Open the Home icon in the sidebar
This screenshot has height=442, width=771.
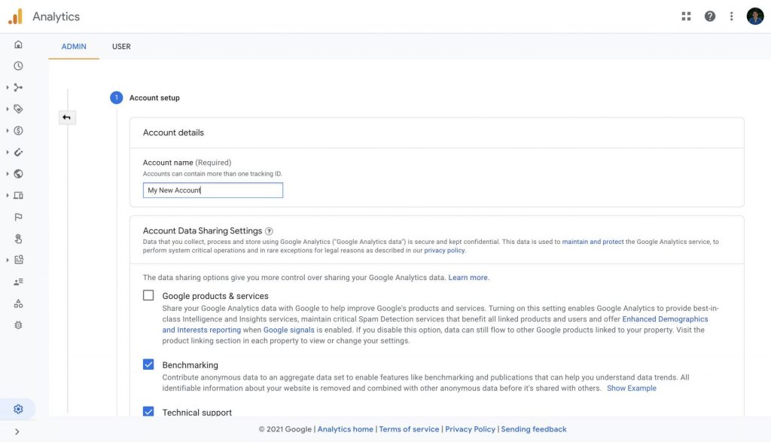pos(18,44)
